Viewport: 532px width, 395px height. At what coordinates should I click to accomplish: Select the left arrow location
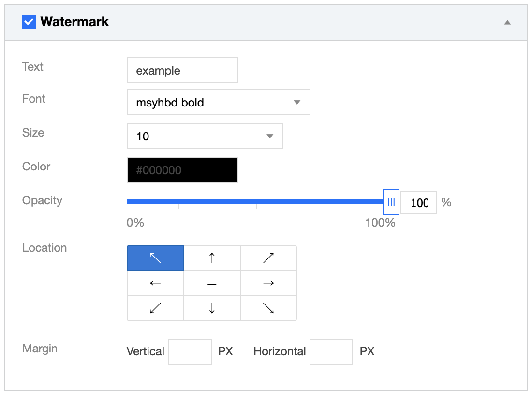pyautogui.click(x=155, y=283)
